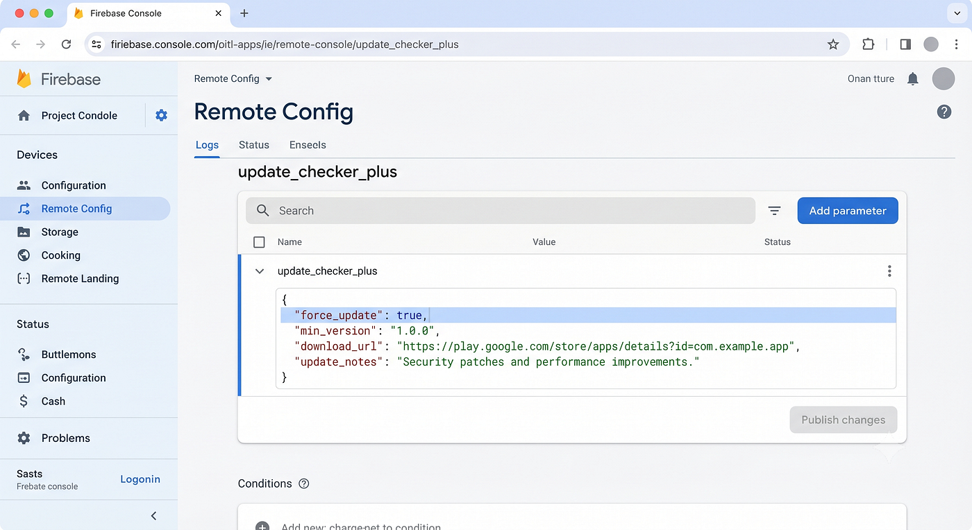Screen dimensions: 972x530
Task: Close the Firebase Console tab
Action: coord(218,13)
